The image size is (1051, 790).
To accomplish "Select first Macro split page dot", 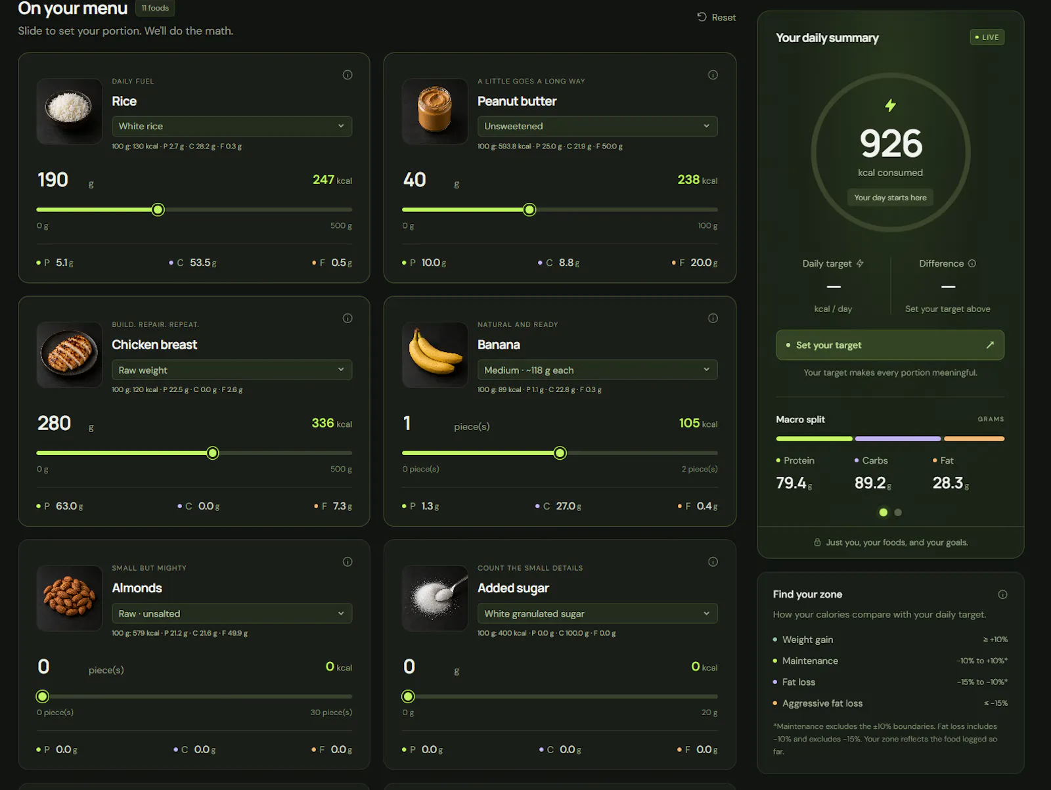I will click(x=883, y=512).
